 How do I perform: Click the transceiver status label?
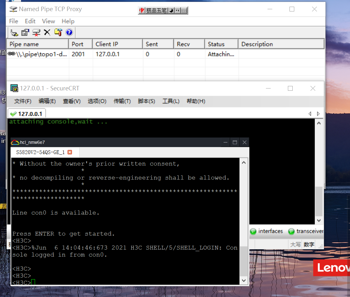(x=310, y=231)
